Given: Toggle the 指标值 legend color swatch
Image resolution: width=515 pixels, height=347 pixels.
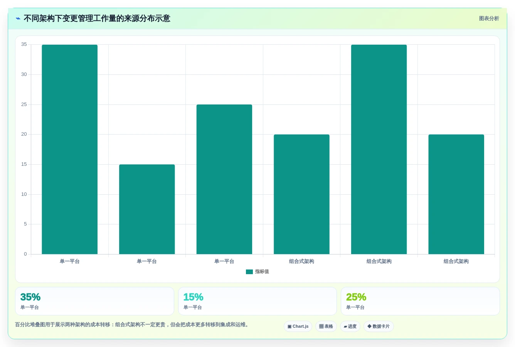Looking at the screenshot, I should 249,272.
